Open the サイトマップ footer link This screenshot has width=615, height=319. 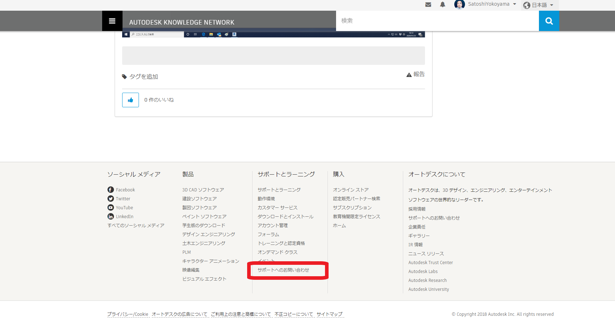point(330,314)
